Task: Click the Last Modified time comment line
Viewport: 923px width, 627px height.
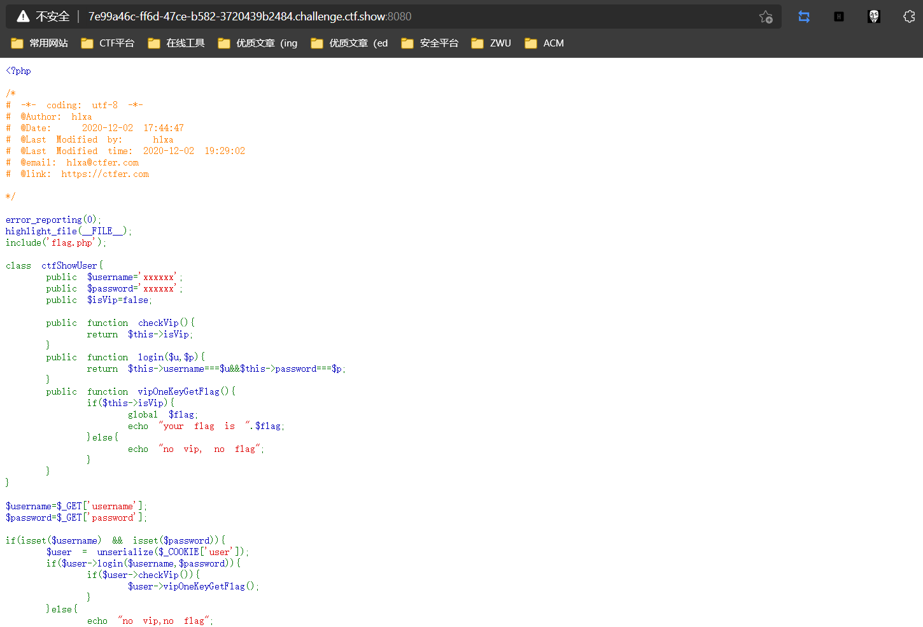Action: tap(125, 151)
